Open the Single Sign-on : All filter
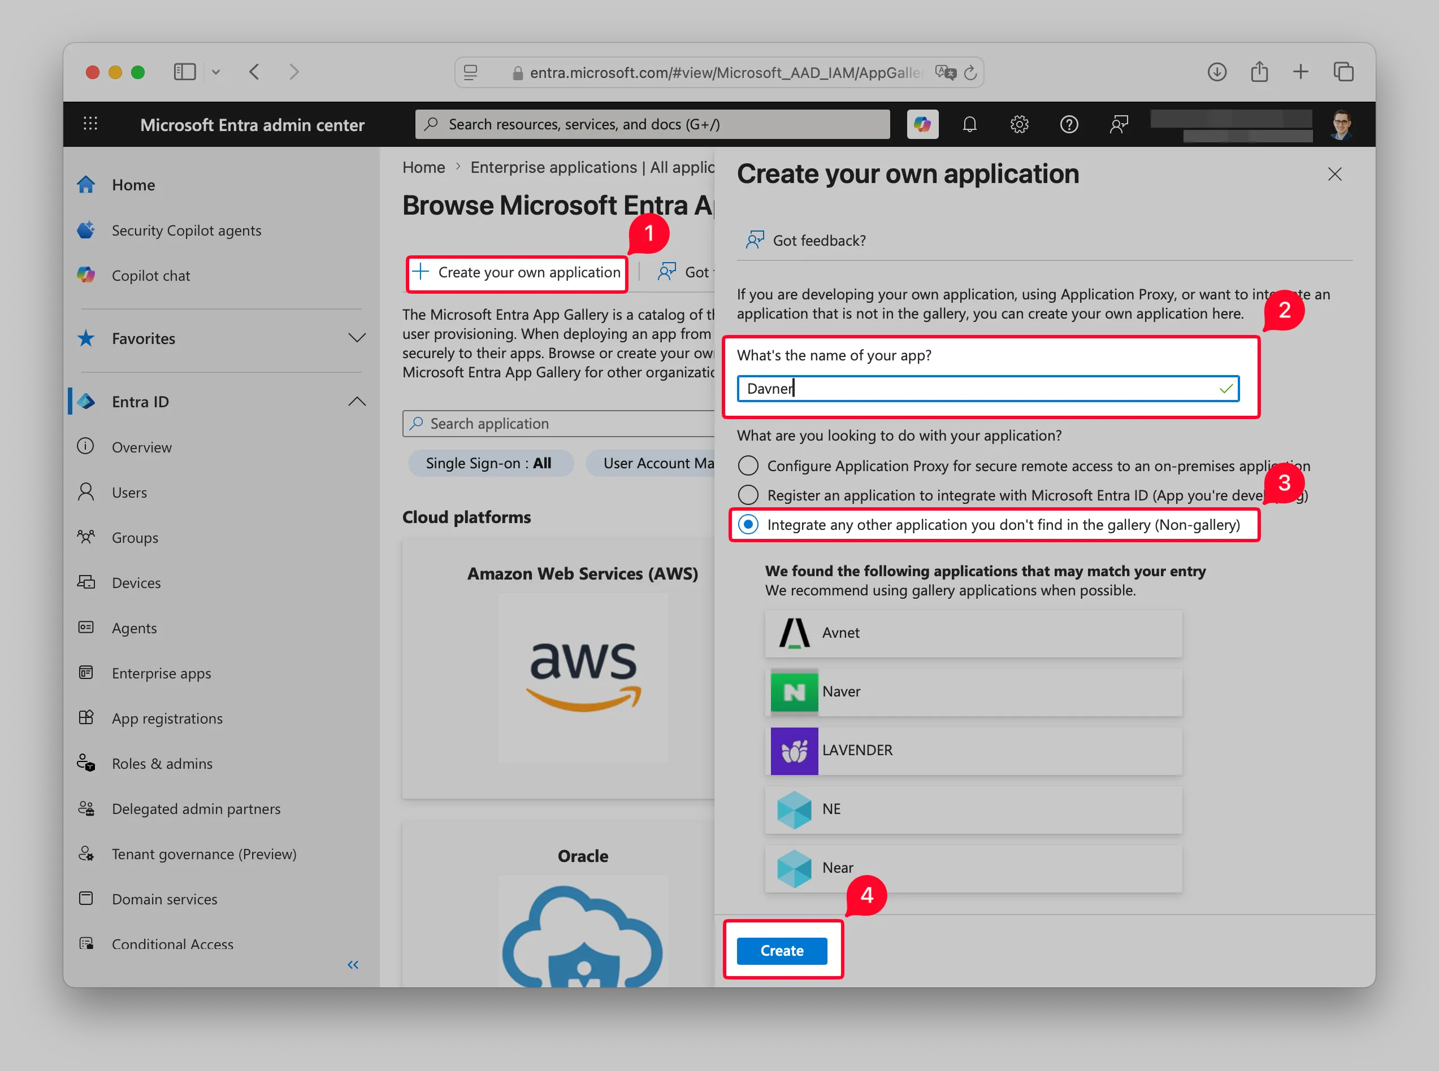Image resolution: width=1439 pixels, height=1071 pixels. (x=490, y=463)
